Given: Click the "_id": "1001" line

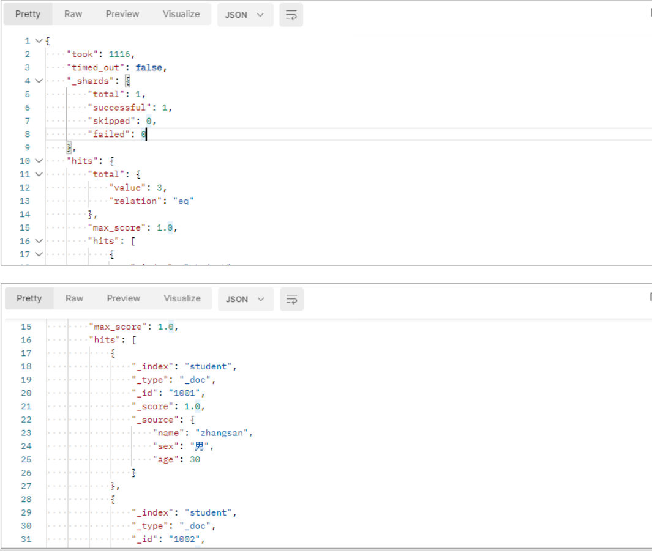Looking at the screenshot, I should pos(168,393).
